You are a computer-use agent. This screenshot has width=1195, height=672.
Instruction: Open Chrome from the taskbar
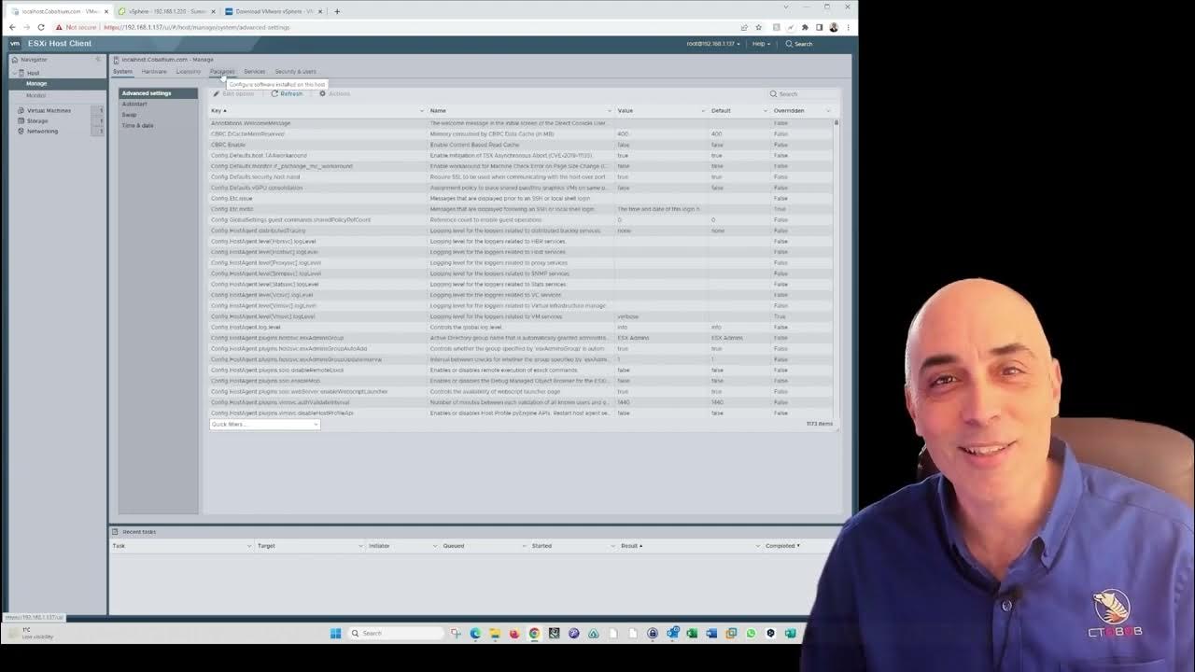point(534,633)
